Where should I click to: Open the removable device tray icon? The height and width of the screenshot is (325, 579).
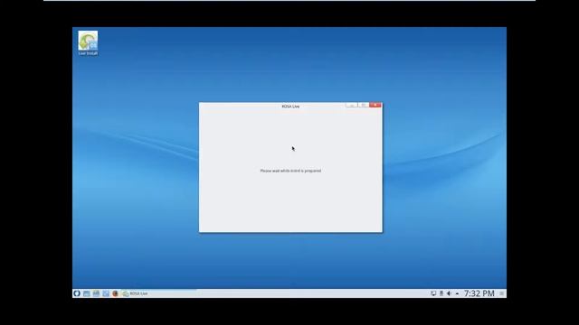441,293
